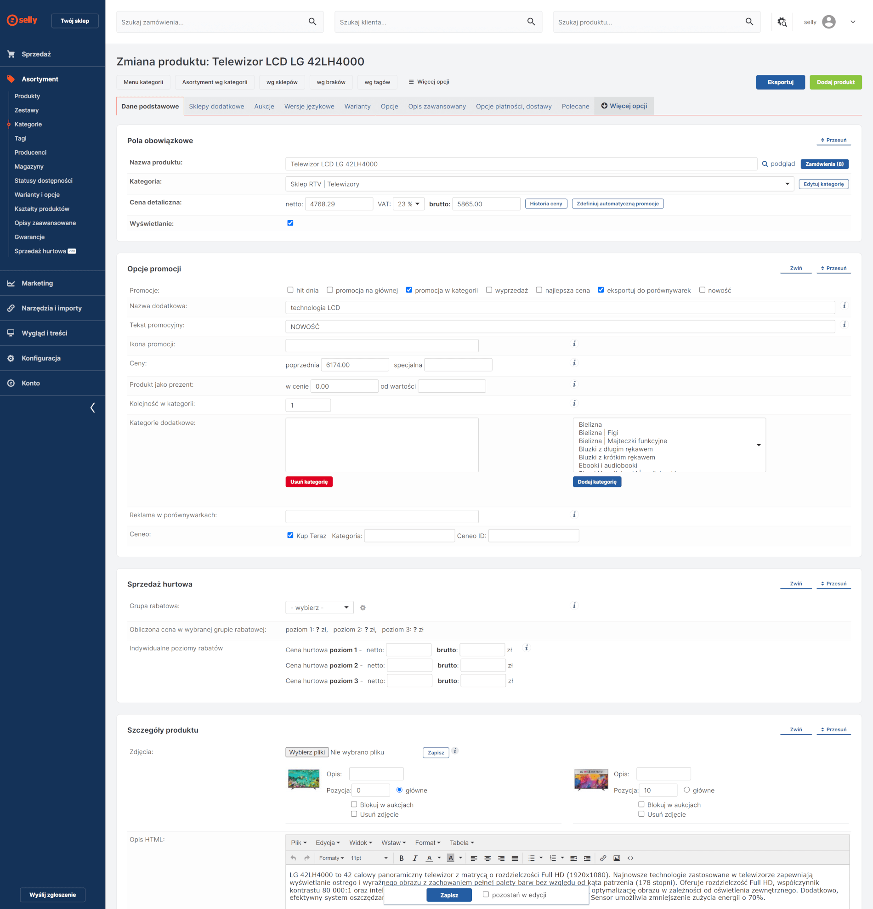Open Sklepy dodatkowe tab
This screenshot has width=873, height=909.
point(216,106)
